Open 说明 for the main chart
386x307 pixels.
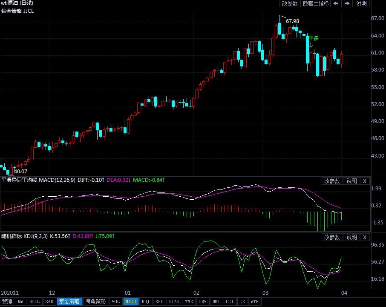coord(361,3)
